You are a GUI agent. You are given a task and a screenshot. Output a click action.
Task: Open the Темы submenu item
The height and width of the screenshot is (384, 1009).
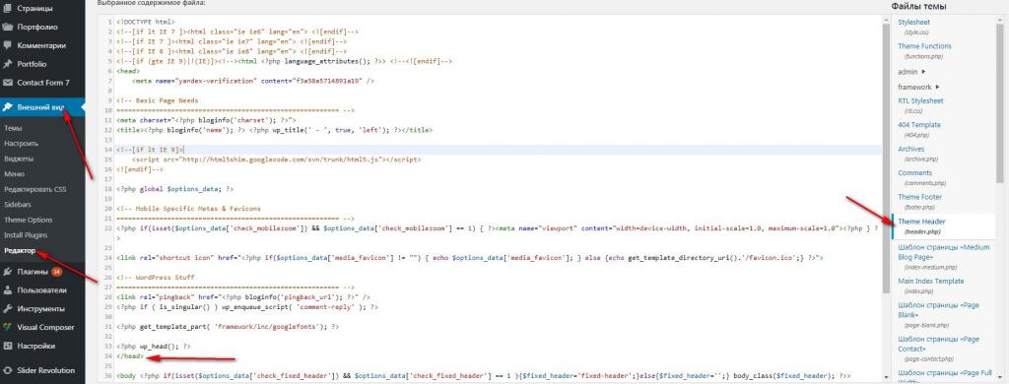13,128
